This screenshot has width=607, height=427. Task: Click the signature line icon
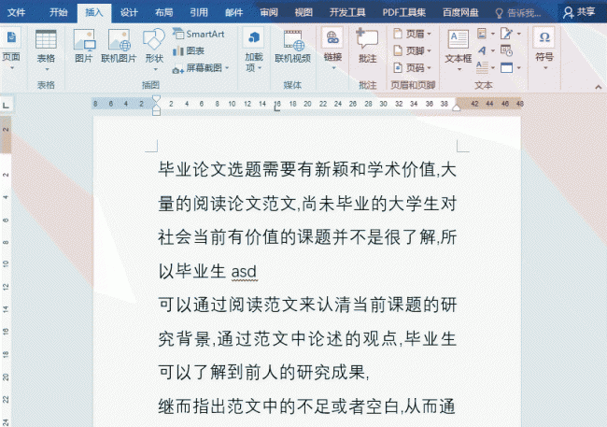pyautogui.click(x=506, y=34)
